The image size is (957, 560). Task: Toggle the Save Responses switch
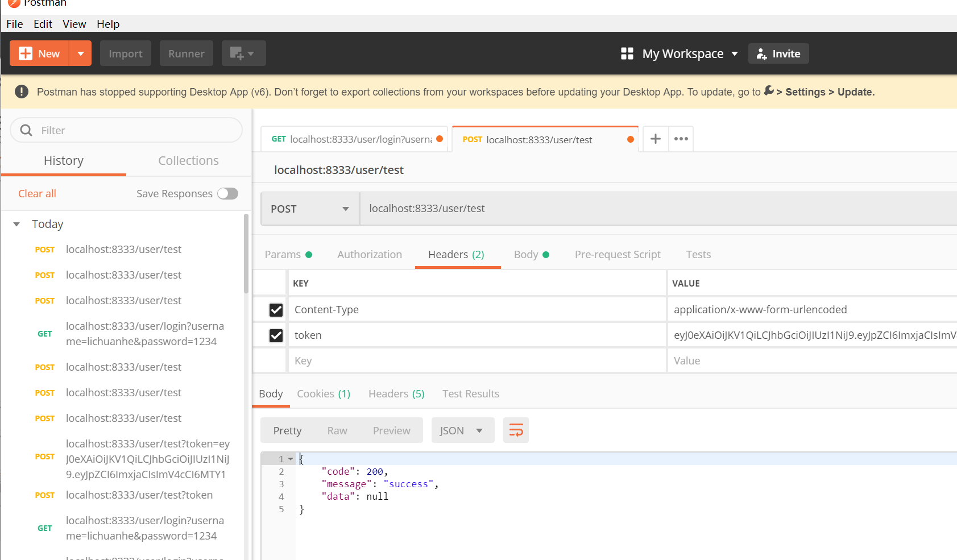tap(227, 194)
